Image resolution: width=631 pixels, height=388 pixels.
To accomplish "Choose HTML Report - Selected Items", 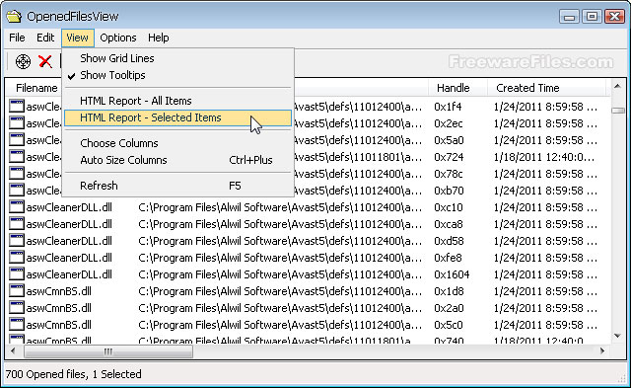I will [177, 117].
